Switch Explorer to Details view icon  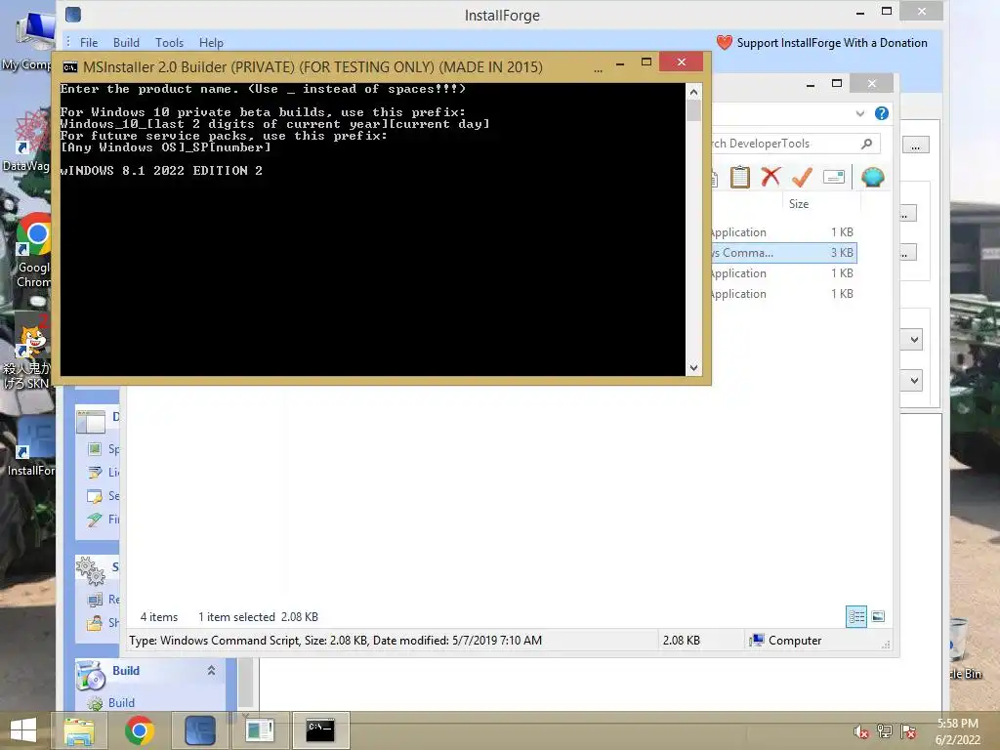click(x=855, y=617)
